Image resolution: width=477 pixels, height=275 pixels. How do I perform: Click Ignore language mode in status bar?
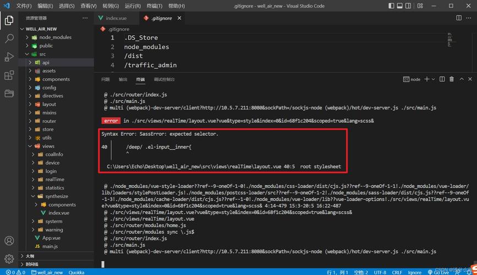tap(415, 272)
